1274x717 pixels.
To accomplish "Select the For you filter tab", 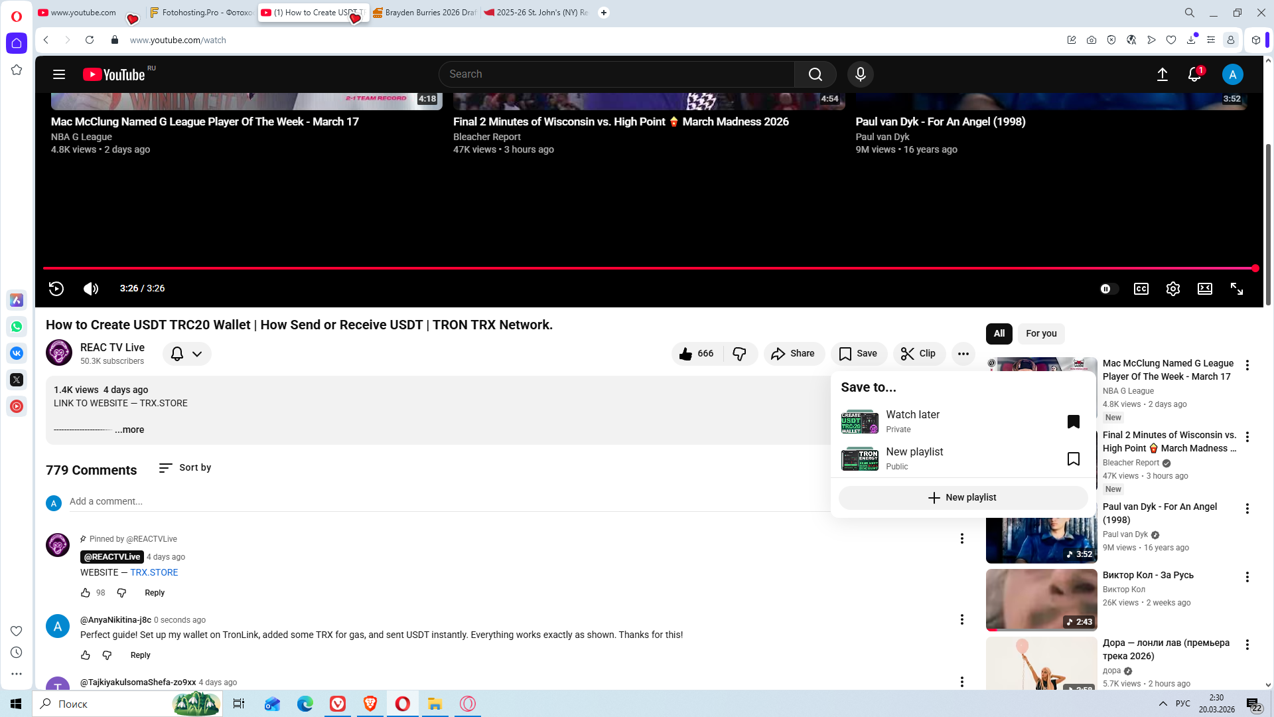I will pos(1040,334).
